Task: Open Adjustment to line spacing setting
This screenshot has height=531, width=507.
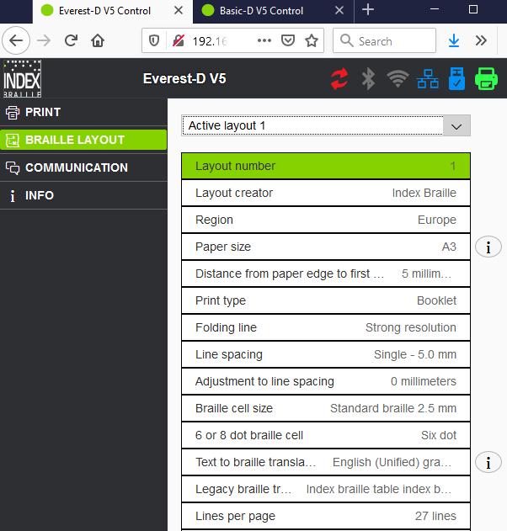Action: pos(326,381)
